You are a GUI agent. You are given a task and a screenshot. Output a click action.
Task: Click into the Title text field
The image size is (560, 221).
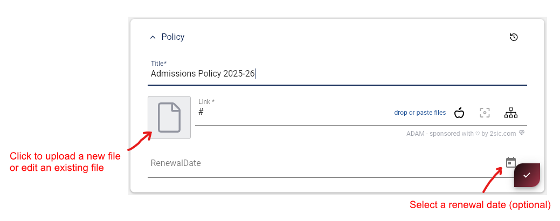(x=337, y=74)
